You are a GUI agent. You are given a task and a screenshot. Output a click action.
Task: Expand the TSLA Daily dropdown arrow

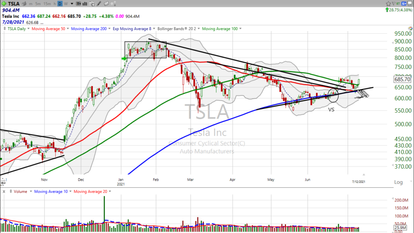click(28, 29)
